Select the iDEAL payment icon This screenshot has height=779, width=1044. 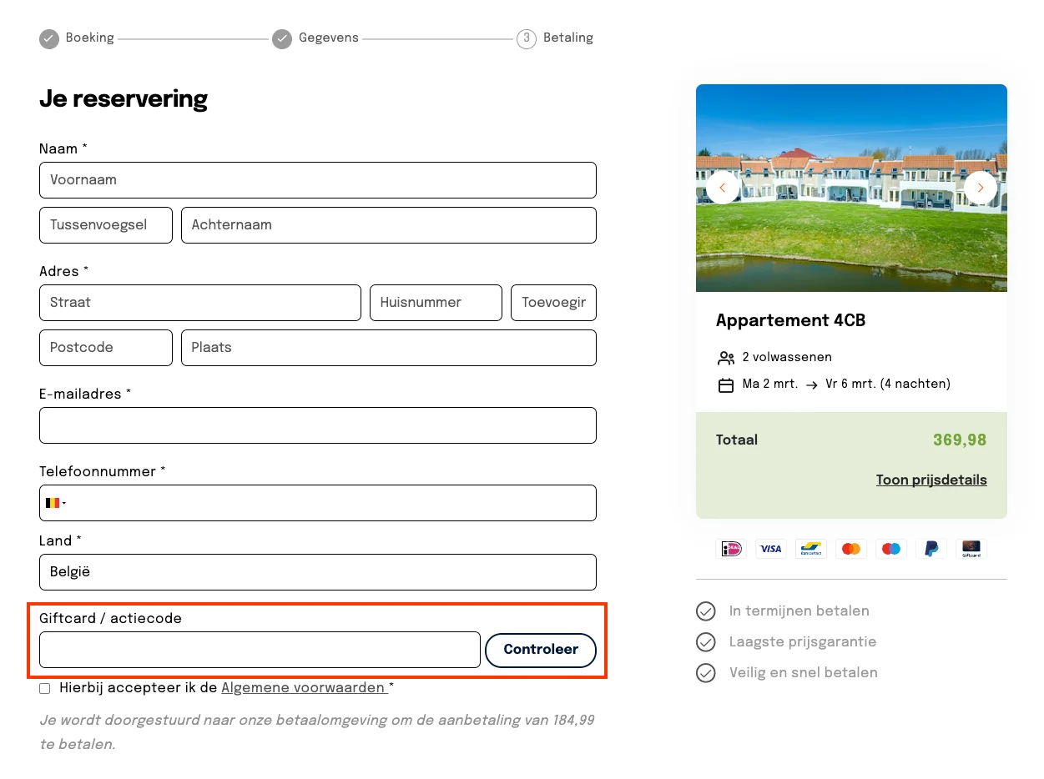click(x=730, y=548)
